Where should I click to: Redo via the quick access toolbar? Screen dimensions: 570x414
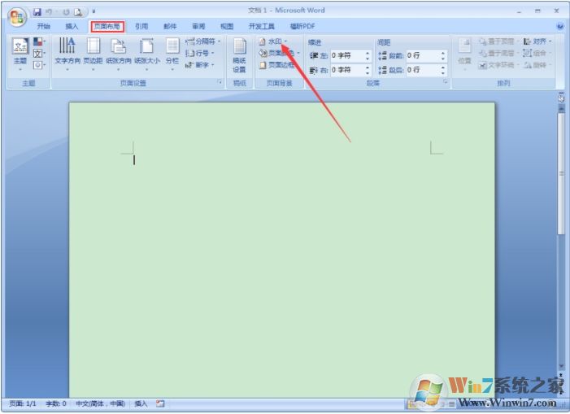(x=66, y=12)
